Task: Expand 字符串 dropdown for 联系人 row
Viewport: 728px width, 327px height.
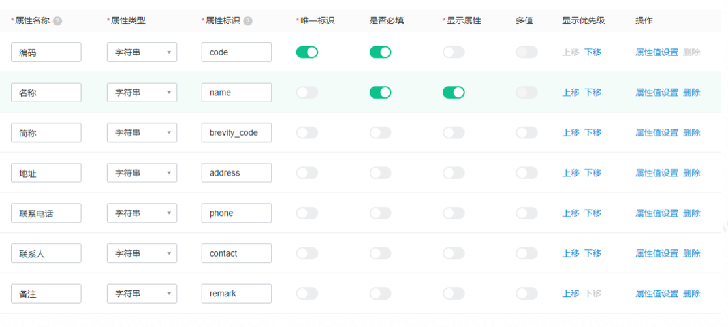Action: tap(142, 253)
